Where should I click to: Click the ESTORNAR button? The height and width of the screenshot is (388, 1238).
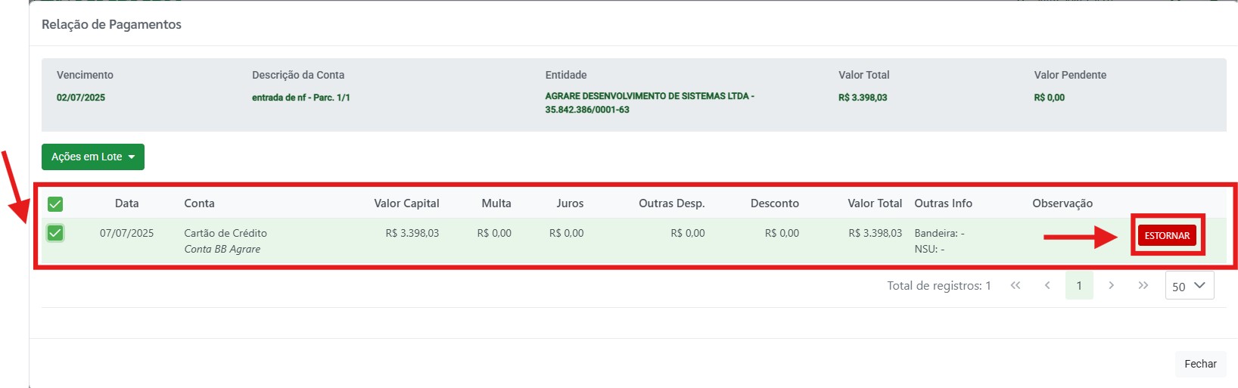(1167, 235)
